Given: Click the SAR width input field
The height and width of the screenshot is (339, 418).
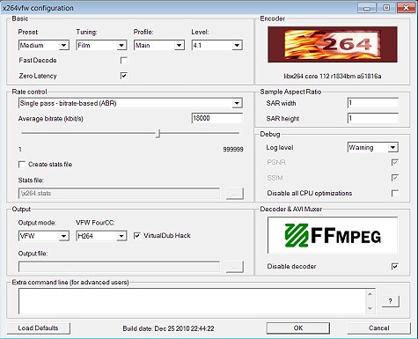Looking at the screenshot, I should click(x=373, y=103).
